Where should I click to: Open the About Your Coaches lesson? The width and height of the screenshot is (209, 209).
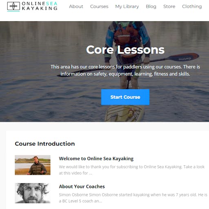click(82, 187)
